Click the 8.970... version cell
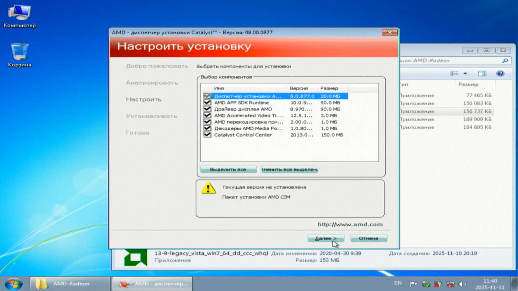The image size is (518, 291). point(301,109)
